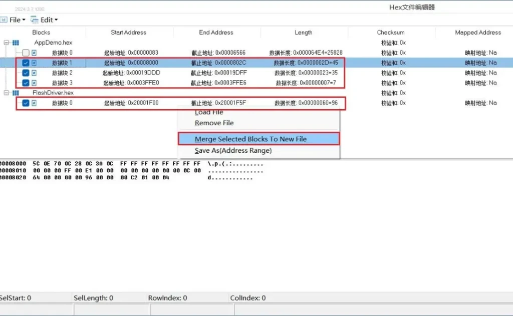Collapse the FlashDriver.hex tree node

(x=7, y=93)
